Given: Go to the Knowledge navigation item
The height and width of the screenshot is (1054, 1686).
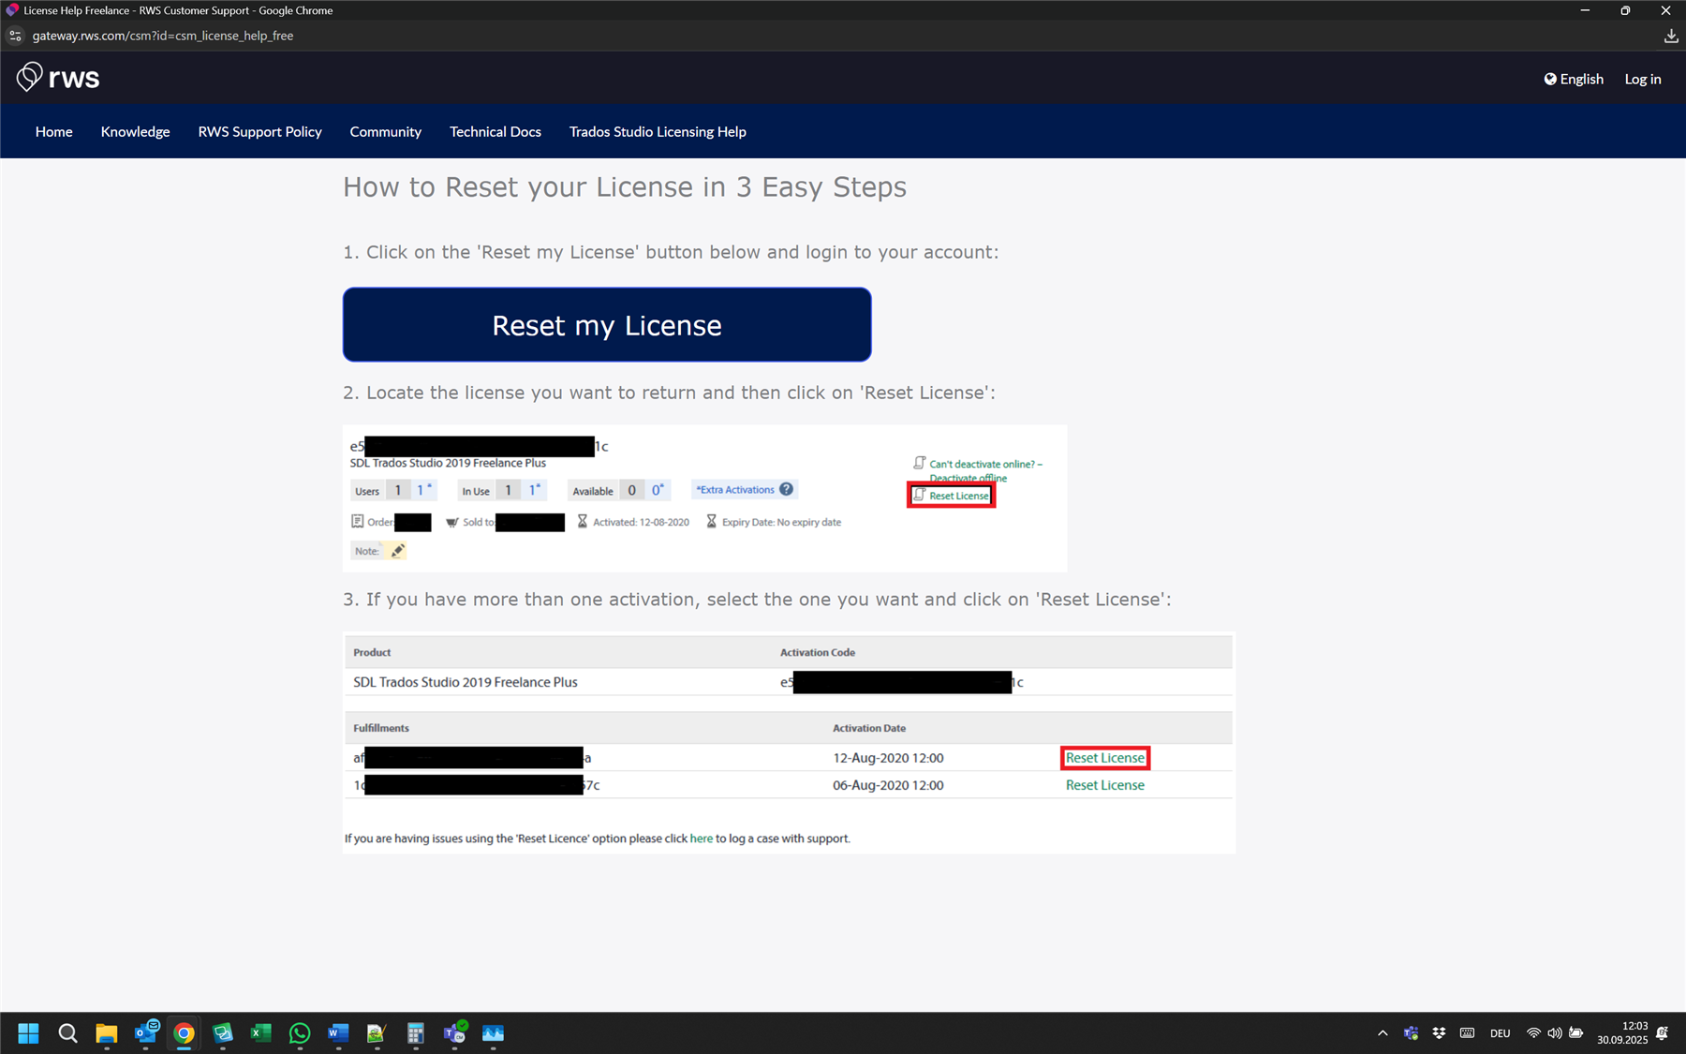Looking at the screenshot, I should 135,131.
